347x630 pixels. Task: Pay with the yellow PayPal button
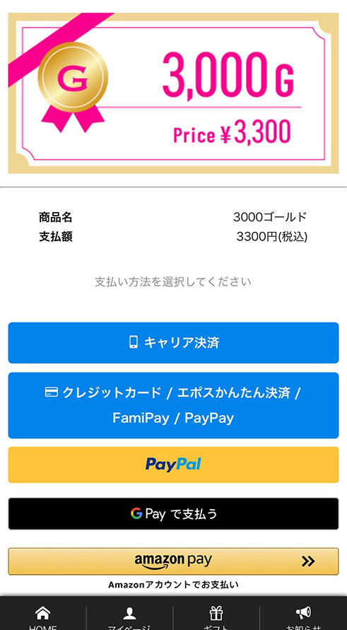[x=174, y=465]
